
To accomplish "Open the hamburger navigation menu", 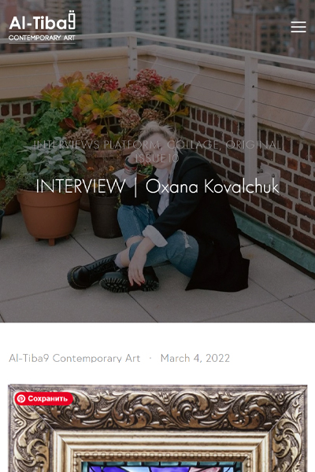I will (298, 27).
